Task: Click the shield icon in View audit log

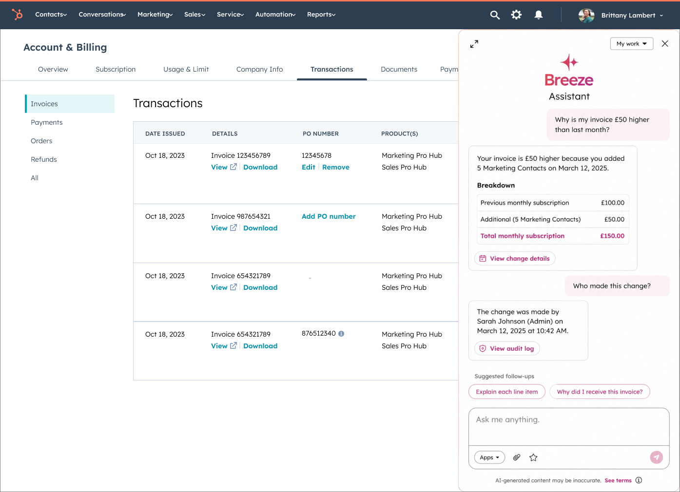Action: pyautogui.click(x=483, y=348)
